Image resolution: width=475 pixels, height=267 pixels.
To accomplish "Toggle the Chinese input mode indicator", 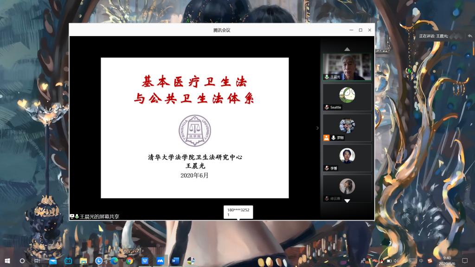I will tap(421, 261).
